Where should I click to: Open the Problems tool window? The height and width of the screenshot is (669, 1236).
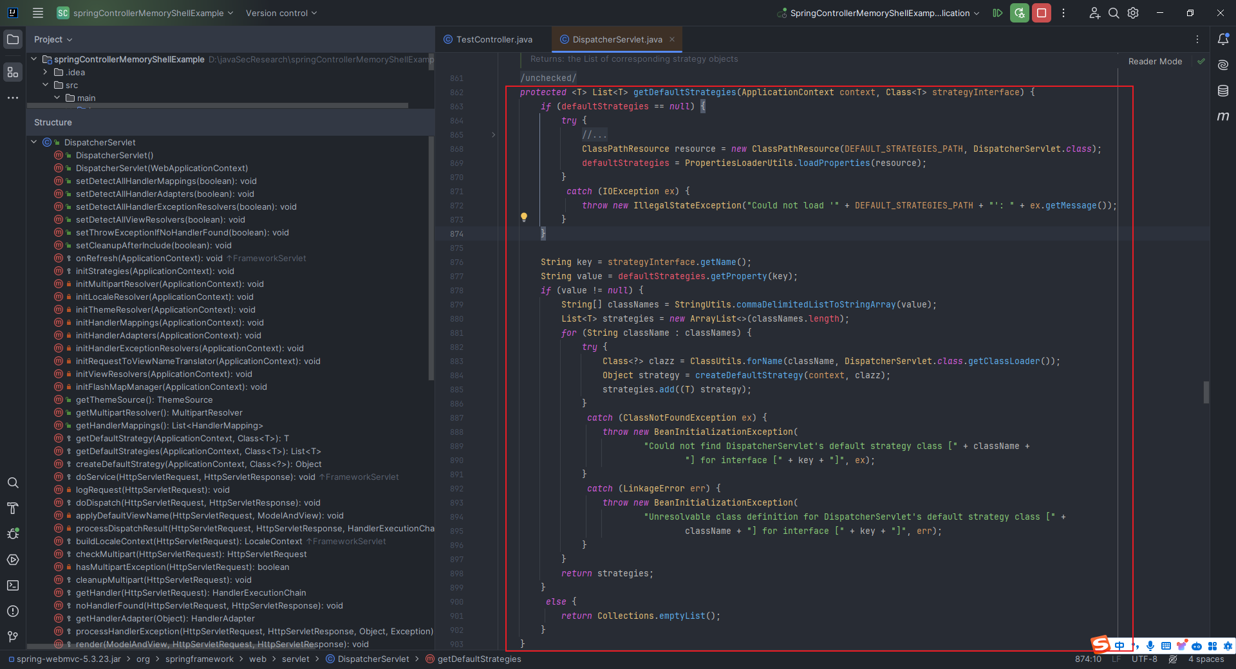tap(13, 611)
